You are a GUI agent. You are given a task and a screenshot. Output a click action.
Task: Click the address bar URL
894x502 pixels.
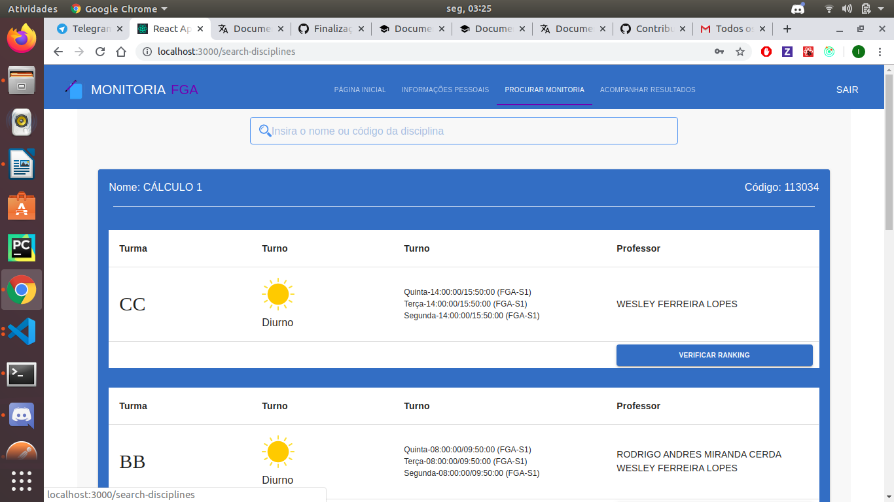226,52
